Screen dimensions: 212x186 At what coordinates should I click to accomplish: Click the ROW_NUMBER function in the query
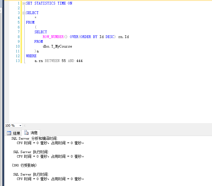tap(53, 37)
